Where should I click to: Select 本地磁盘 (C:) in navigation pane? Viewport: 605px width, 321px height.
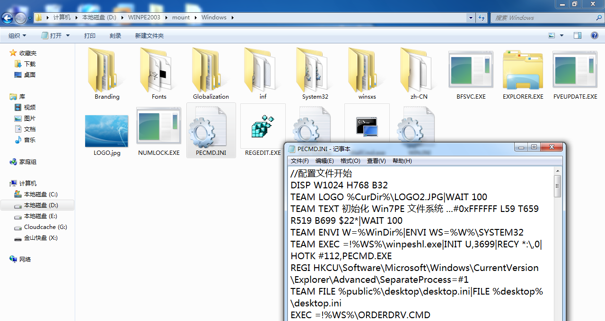pyautogui.click(x=41, y=194)
